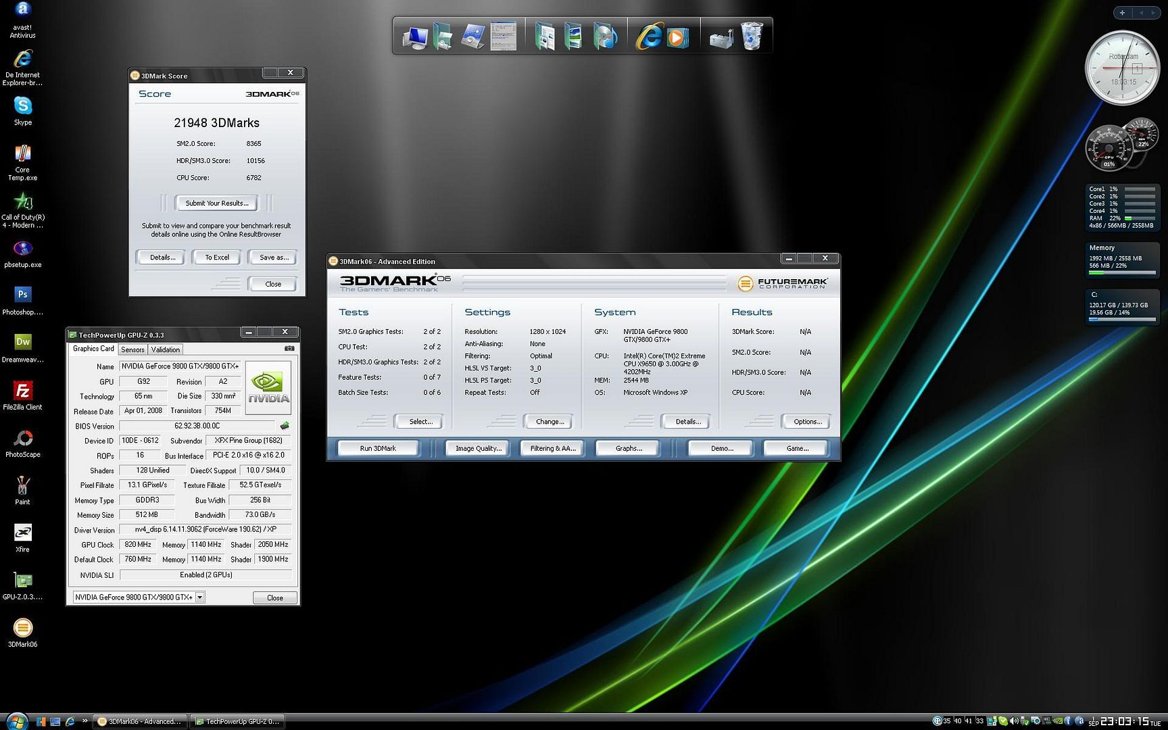
Task: Open Paint desktop shortcut
Action: 22,490
